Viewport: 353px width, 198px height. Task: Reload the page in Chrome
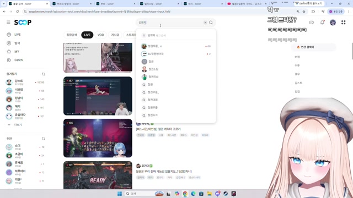pyautogui.click(x=17, y=12)
